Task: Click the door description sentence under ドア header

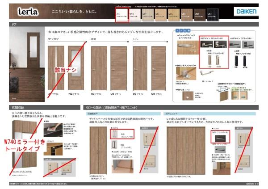Action: tap(106, 32)
